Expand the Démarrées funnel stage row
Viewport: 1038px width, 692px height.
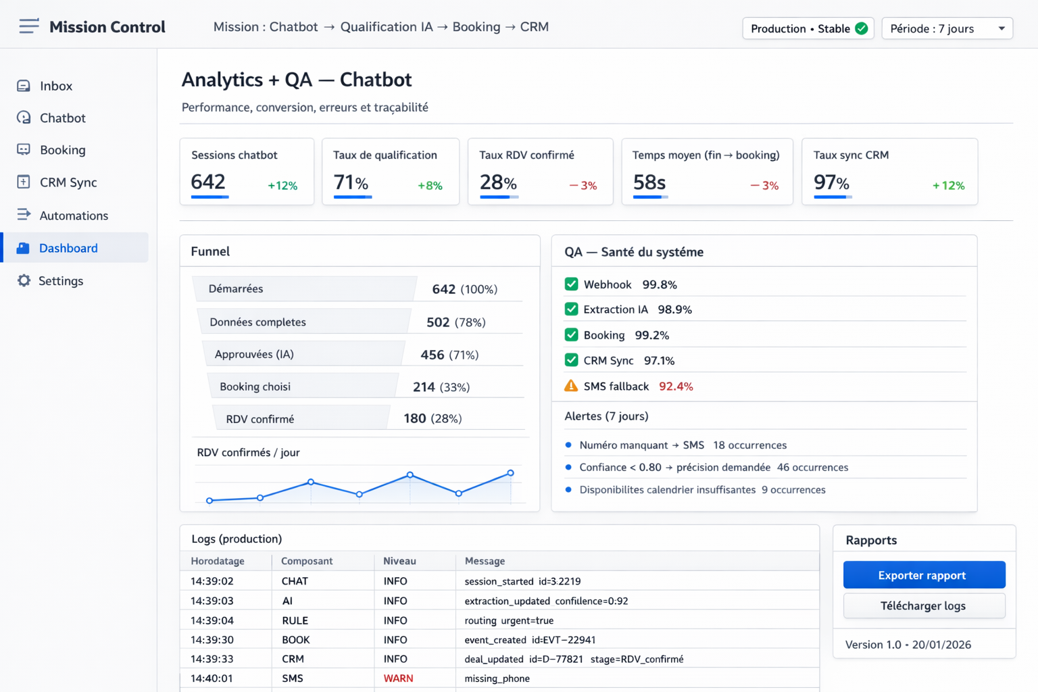(304, 289)
